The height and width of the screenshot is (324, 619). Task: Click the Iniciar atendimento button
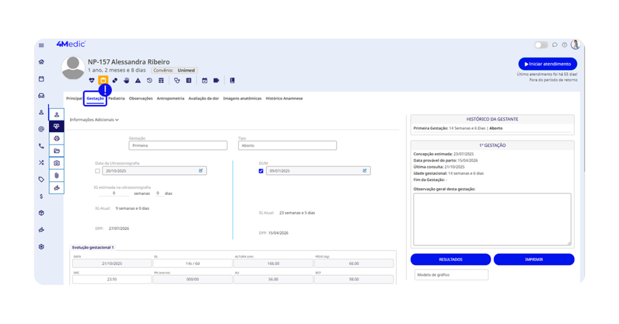pyautogui.click(x=547, y=64)
